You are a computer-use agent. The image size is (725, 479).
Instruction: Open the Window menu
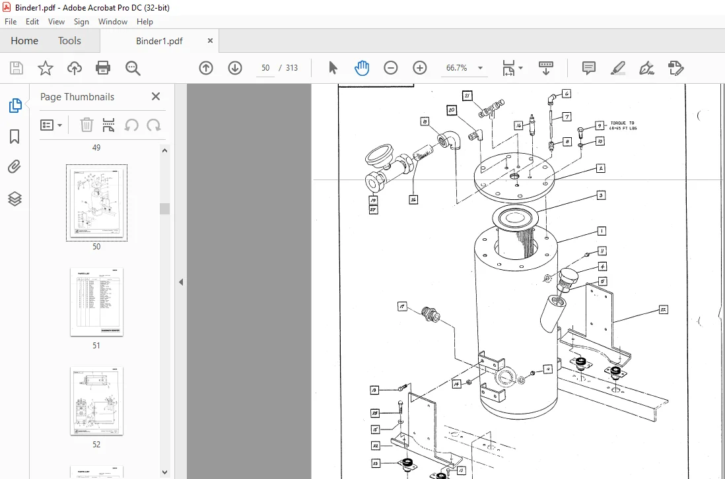[x=113, y=22]
